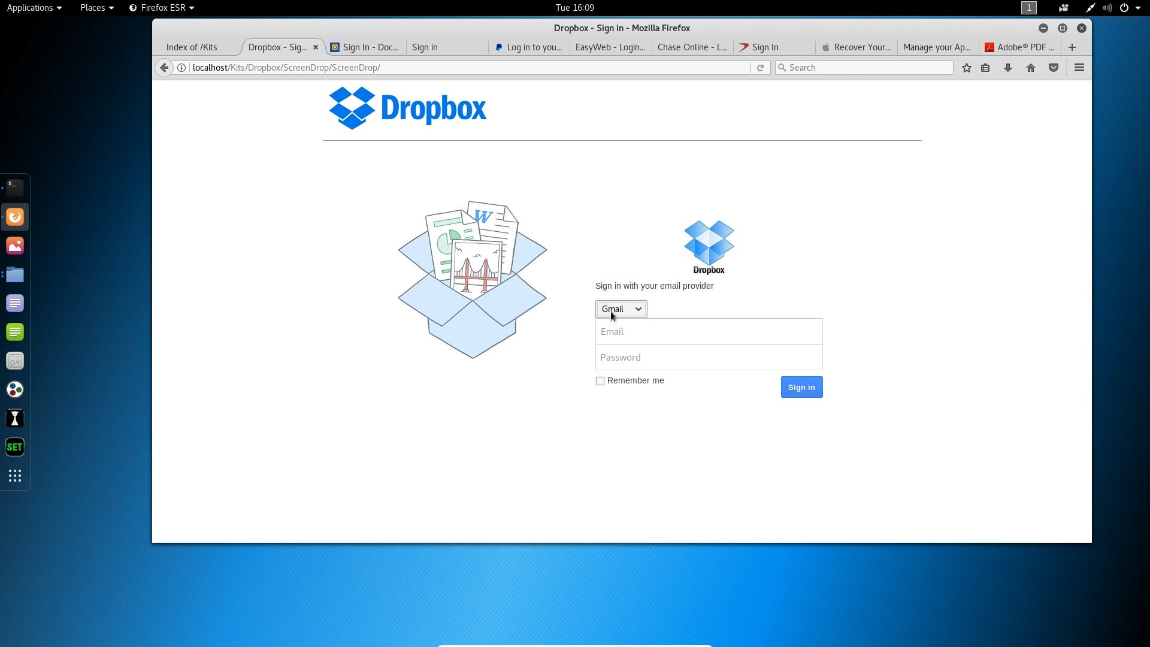Open the green notes dock icon
Image resolution: width=1150 pixels, height=647 pixels.
tap(15, 332)
